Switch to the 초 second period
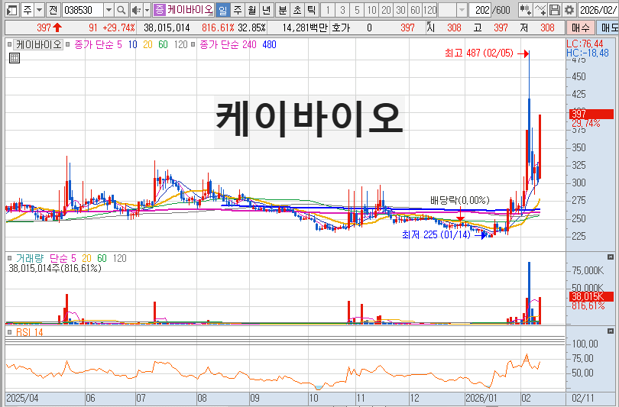619x407 pixels. [x=297, y=10]
